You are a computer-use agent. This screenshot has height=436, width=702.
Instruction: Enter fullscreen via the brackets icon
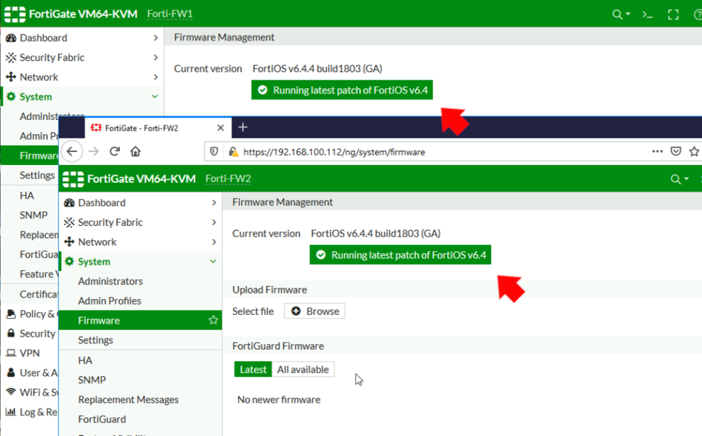click(x=673, y=14)
